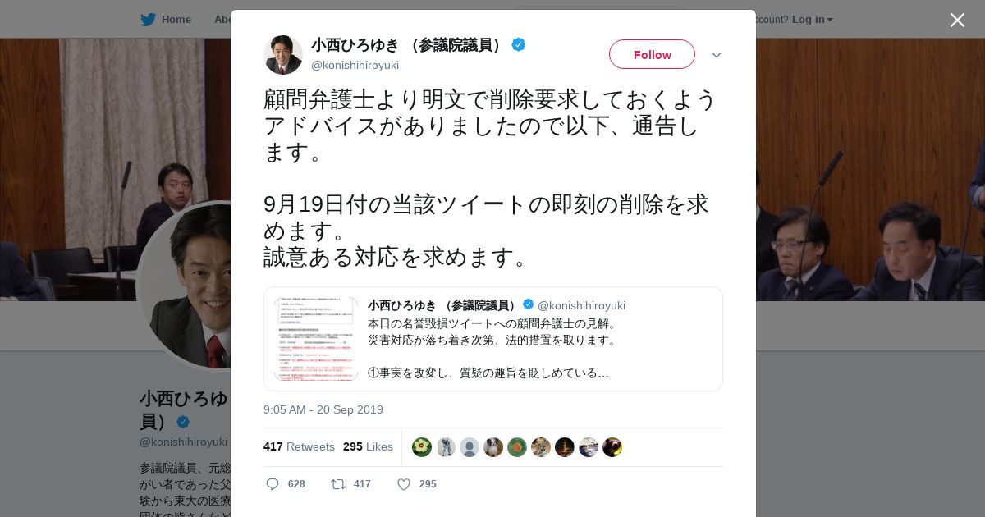The width and height of the screenshot is (985, 517).
Task: Click the last liker avatar in row
Action: (x=612, y=447)
